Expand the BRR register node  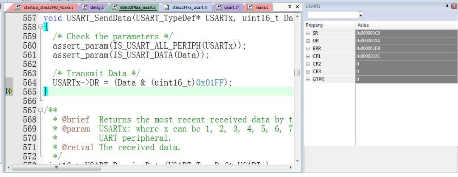click(x=308, y=49)
